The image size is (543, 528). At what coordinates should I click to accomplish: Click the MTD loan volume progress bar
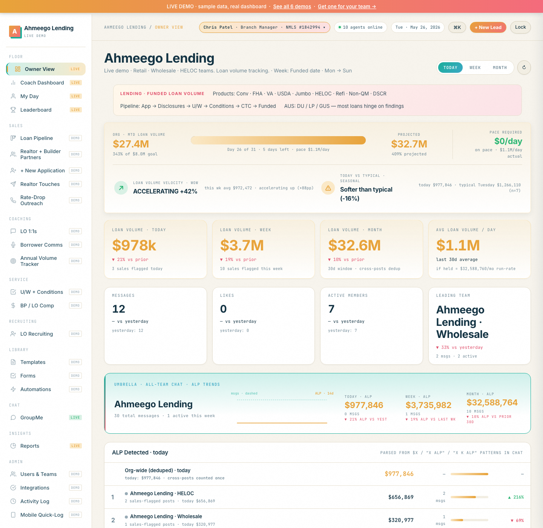tap(278, 140)
